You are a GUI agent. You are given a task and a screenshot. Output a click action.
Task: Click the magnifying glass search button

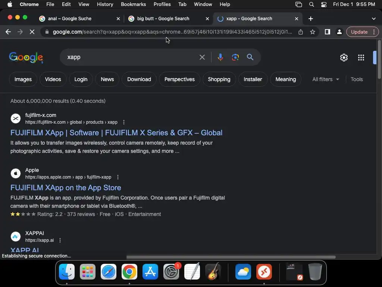pyautogui.click(x=250, y=57)
